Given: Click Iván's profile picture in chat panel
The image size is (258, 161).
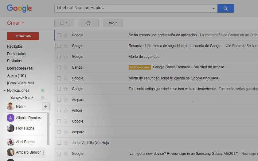Looking at the screenshot, I should point(10,107).
